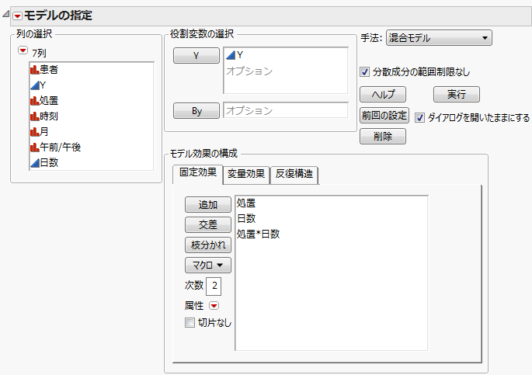This screenshot has height=375, width=532.
Task: Click the 交差 button
Action: tap(208, 225)
